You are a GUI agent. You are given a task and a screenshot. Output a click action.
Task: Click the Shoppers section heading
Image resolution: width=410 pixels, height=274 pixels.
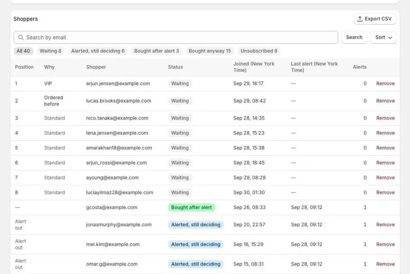click(26, 19)
